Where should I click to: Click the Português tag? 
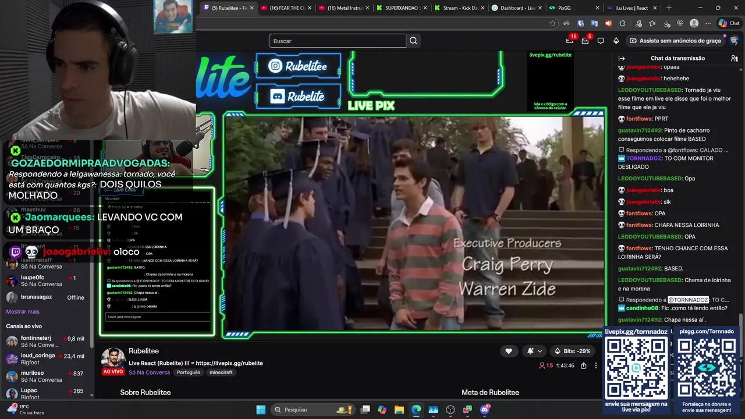(x=189, y=372)
